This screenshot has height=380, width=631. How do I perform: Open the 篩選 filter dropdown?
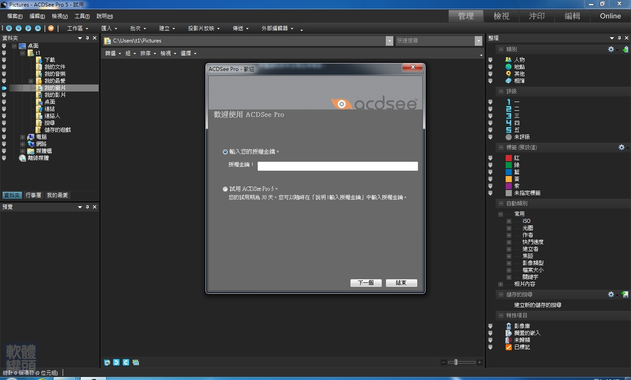point(113,53)
